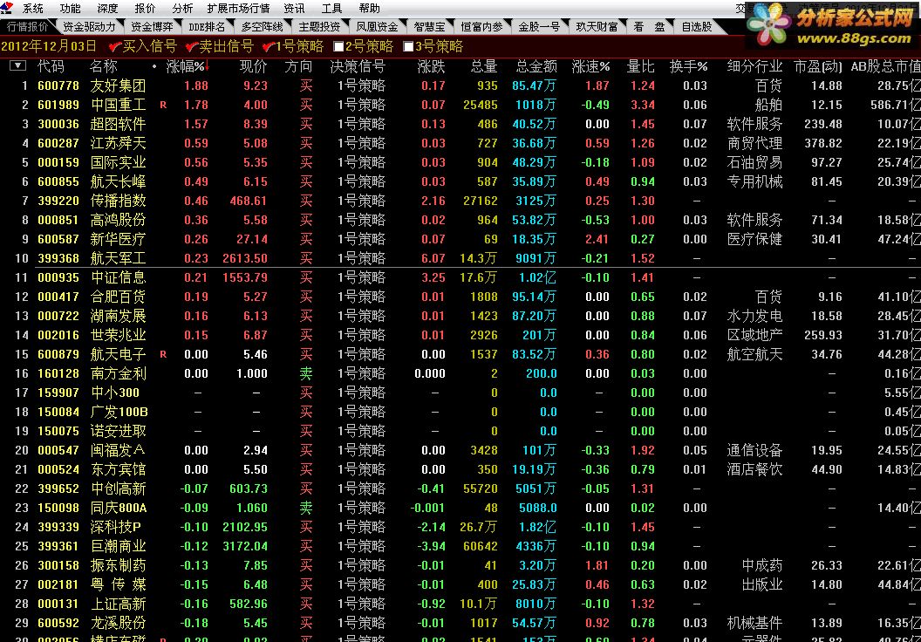Toggle the 卖出信号 checkbox
Image resolution: width=921 pixels, height=642 pixels.
point(192,46)
